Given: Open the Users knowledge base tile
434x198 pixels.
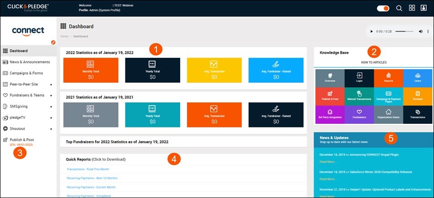Looking at the screenshot, I should (418, 78).
